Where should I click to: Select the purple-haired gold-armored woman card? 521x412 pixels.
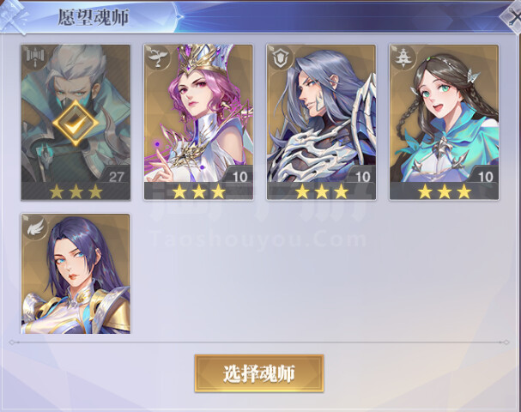(76, 274)
